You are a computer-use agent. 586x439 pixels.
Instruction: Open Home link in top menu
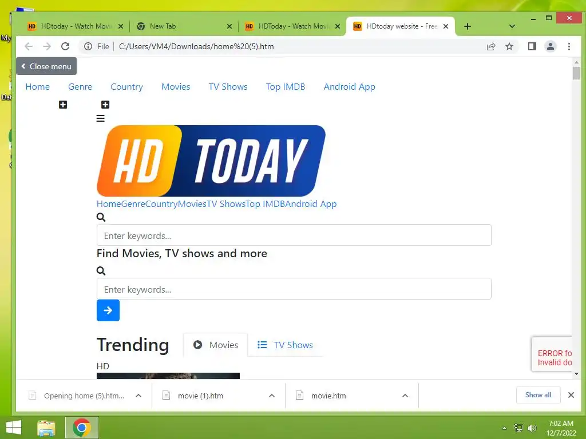pos(37,87)
